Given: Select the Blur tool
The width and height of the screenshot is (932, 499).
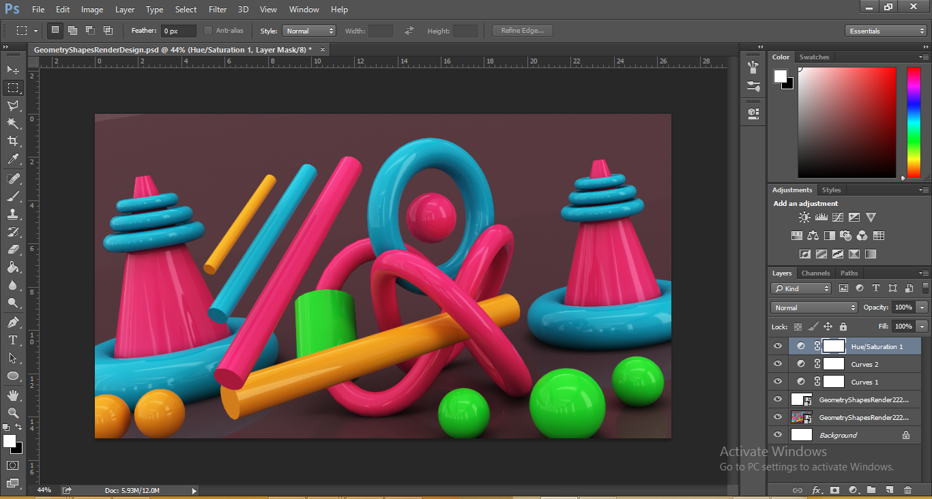Looking at the screenshot, I should coord(12,285).
